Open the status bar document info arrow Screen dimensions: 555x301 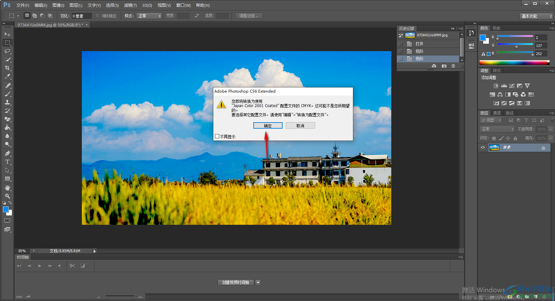pos(94,251)
